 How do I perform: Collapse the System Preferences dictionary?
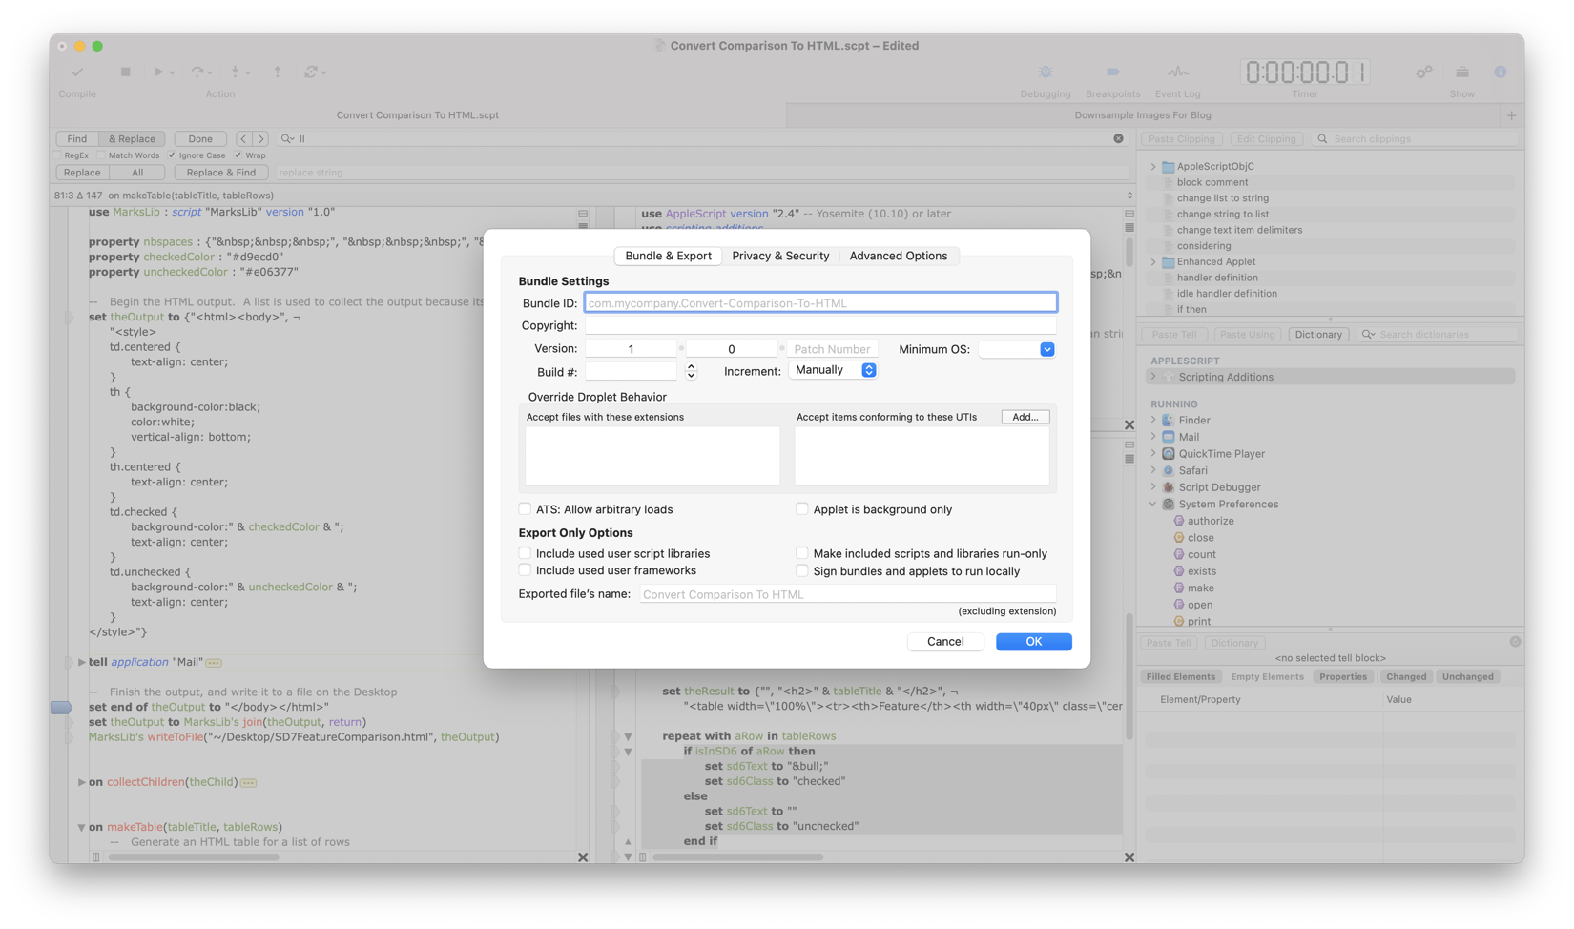click(1153, 504)
